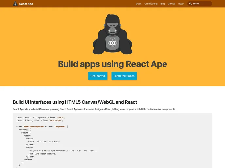Focus the Search input field
The height and width of the screenshot is (168, 225).
coord(199,4)
